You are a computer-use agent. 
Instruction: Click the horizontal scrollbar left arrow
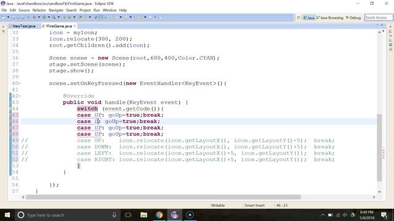coord(23,197)
